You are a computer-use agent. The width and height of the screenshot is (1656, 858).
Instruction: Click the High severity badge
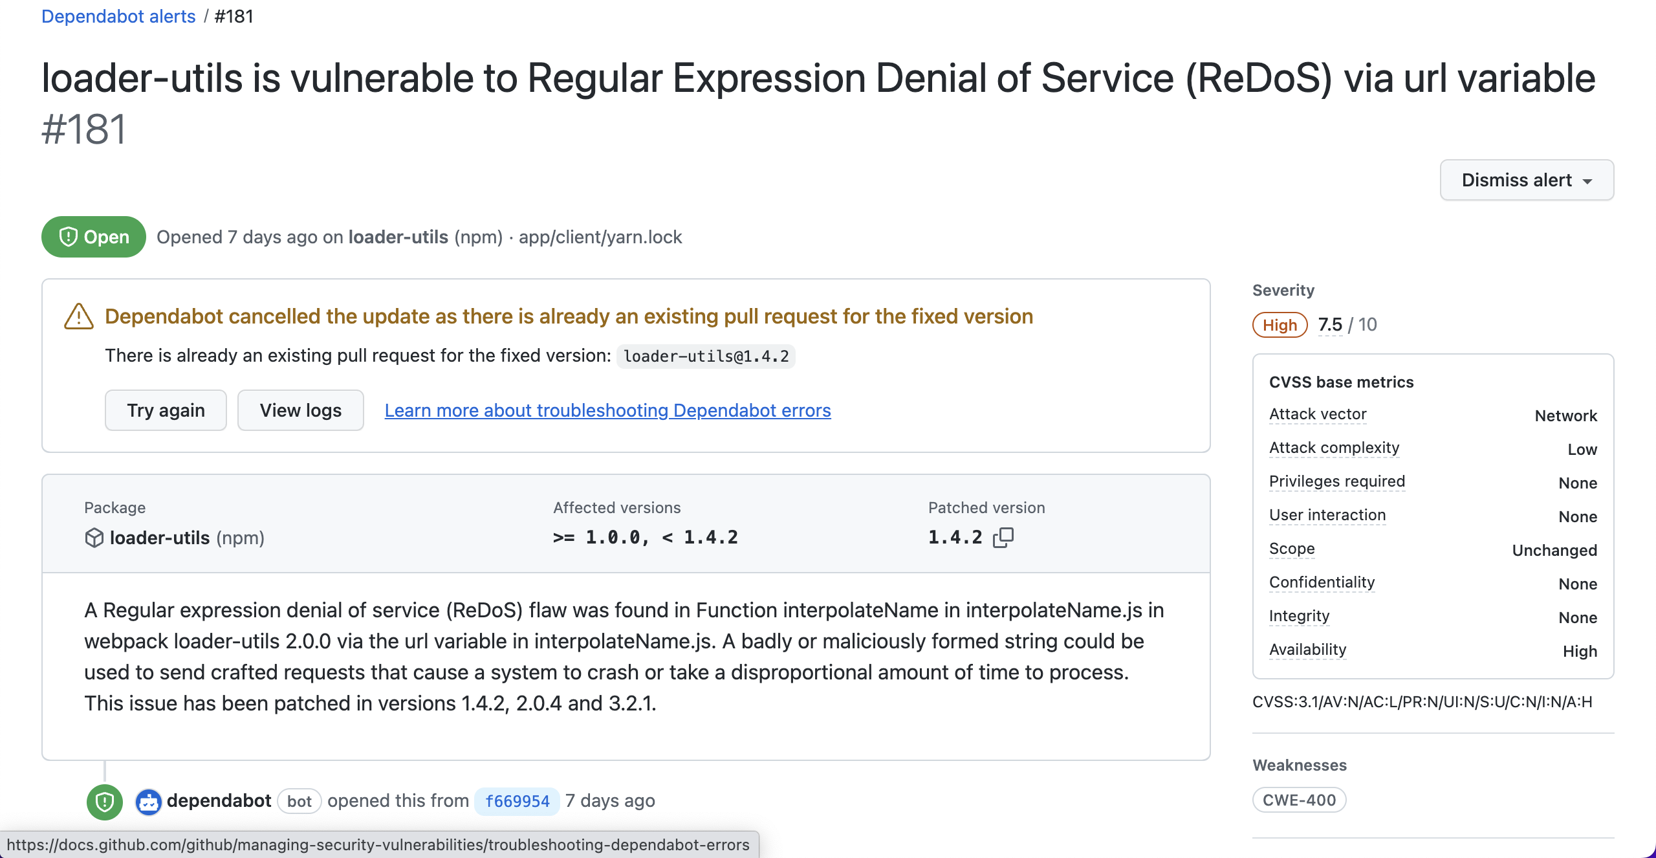1279,325
